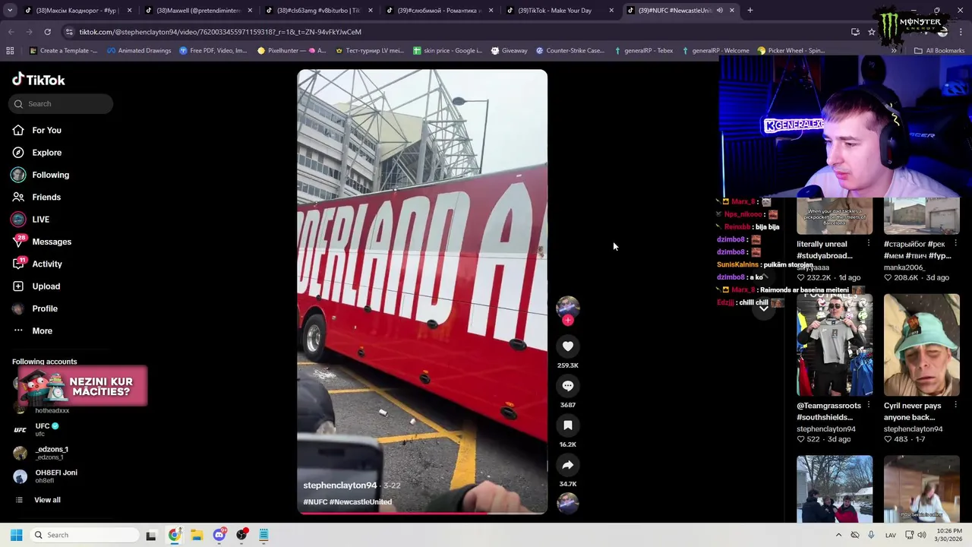Open the taskbar clock and date
The height and width of the screenshot is (547, 972).
(948, 535)
